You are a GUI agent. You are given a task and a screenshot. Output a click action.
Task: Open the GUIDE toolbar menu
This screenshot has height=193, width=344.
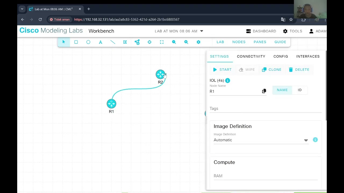tap(280, 42)
